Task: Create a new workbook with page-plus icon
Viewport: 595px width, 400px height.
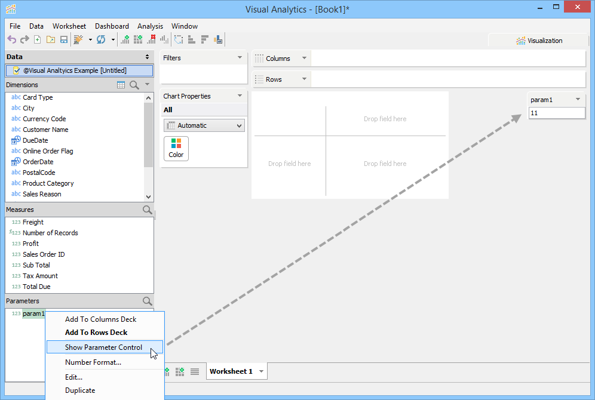Action: click(37, 39)
